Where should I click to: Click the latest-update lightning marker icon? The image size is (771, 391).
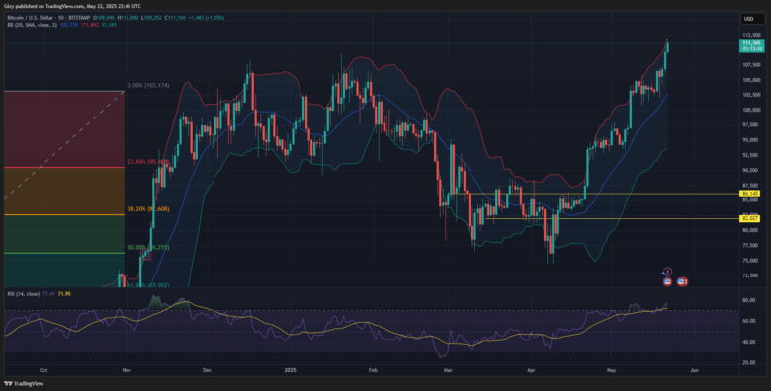point(668,271)
